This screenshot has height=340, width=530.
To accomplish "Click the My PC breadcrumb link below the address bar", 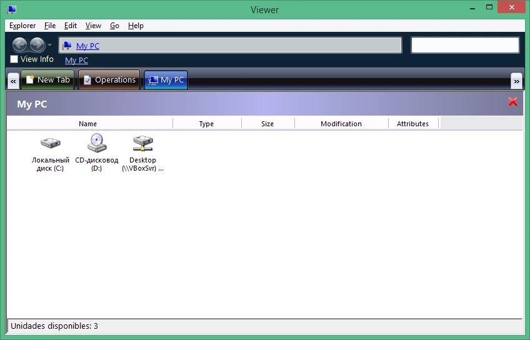I will tap(76, 61).
